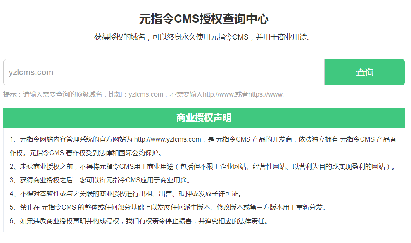Click the page title 元指令CMS授权查询中心
Image resolution: width=411 pixels, height=243 pixels.
tap(204, 19)
